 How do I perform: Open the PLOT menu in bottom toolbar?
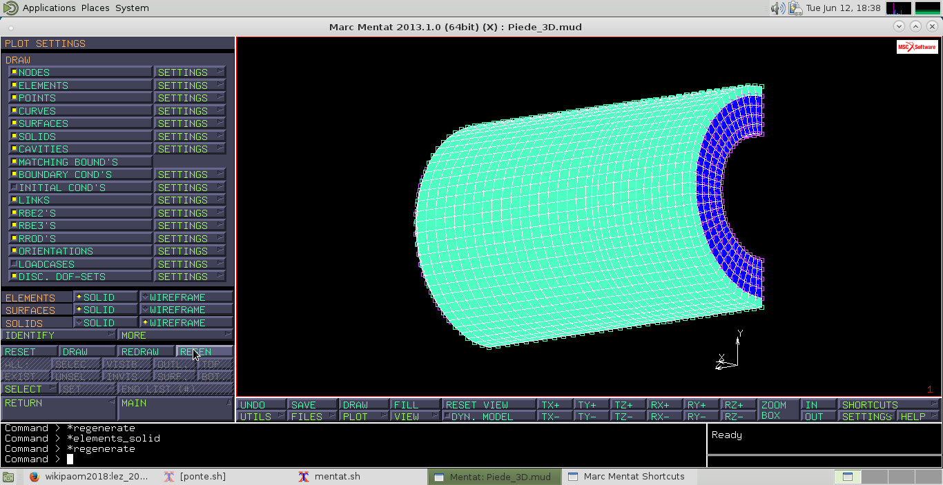(x=364, y=417)
